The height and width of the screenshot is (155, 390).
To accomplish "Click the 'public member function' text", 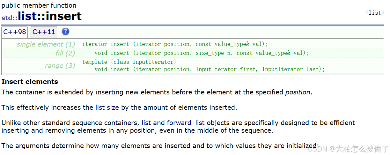I will pyautogui.click(x=39, y=5).
